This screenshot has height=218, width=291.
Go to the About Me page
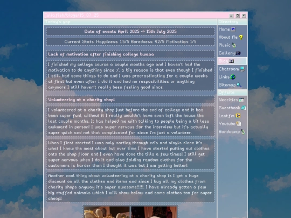228,37
